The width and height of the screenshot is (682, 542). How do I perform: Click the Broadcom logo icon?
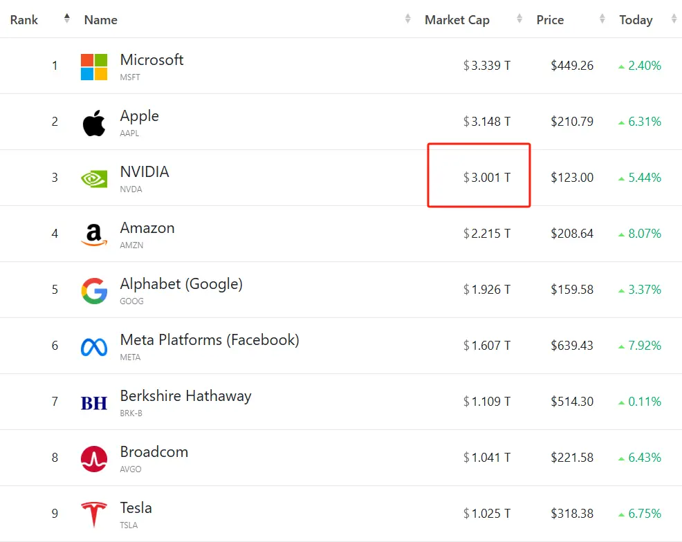(94, 458)
